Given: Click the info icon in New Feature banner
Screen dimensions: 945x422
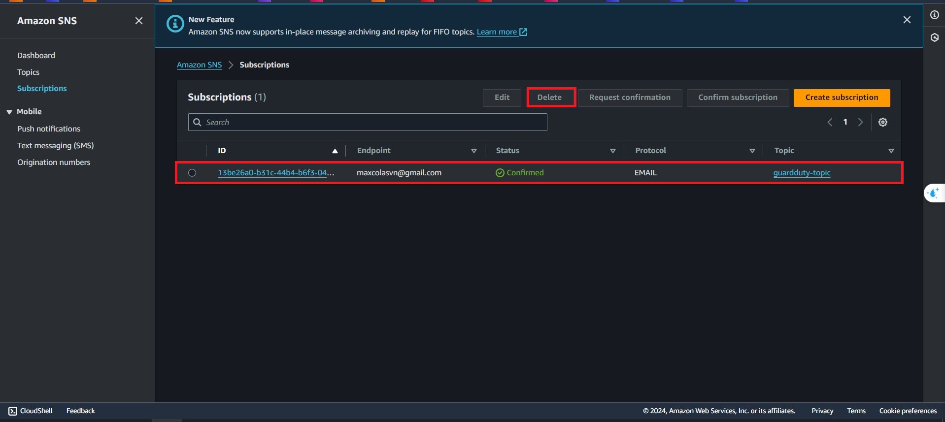Looking at the screenshot, I should tap(175, 24).
